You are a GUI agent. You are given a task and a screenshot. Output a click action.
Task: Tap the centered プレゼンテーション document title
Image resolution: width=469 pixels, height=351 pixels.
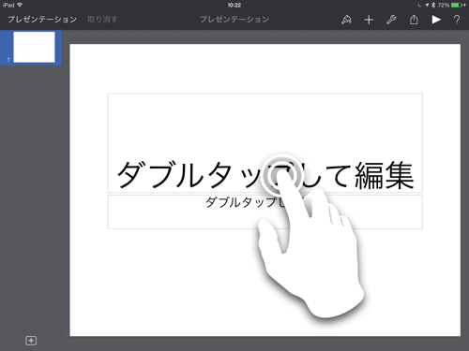234,20
